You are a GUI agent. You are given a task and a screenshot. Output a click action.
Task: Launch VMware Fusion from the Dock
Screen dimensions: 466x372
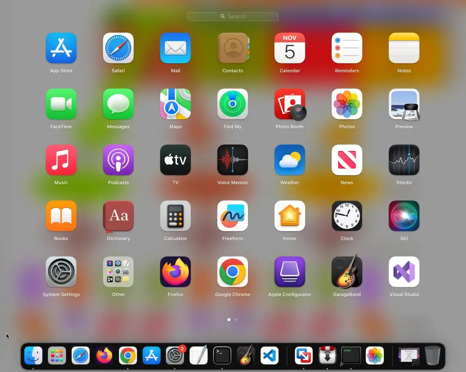coord(304,356)
